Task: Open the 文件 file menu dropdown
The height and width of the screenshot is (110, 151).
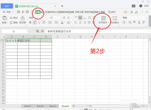Action: coord(8,12)
